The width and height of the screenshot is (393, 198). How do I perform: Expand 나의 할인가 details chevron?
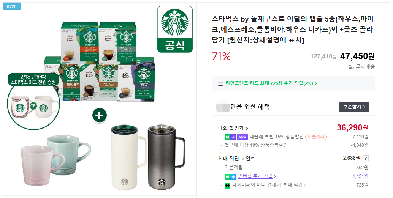click(x=247, y=128)
